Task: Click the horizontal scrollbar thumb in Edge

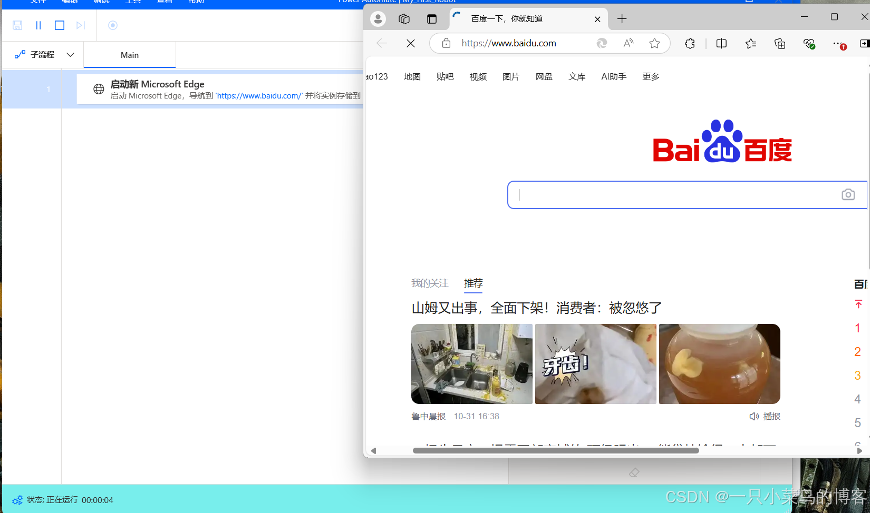Action: pyautogui.click(x=556, y=450)
